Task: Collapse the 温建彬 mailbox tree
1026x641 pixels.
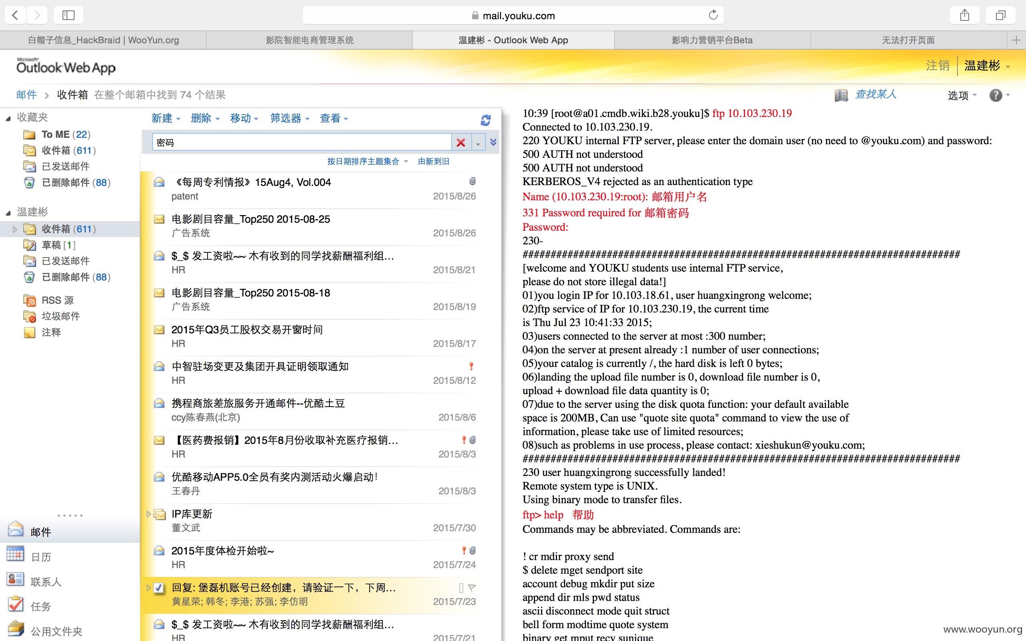Action: pyautogui.click(x=8, y=212)
